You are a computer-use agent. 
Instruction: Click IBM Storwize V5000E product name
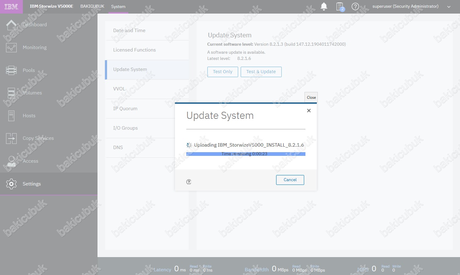pyautogui.click(x=52, y=6)
